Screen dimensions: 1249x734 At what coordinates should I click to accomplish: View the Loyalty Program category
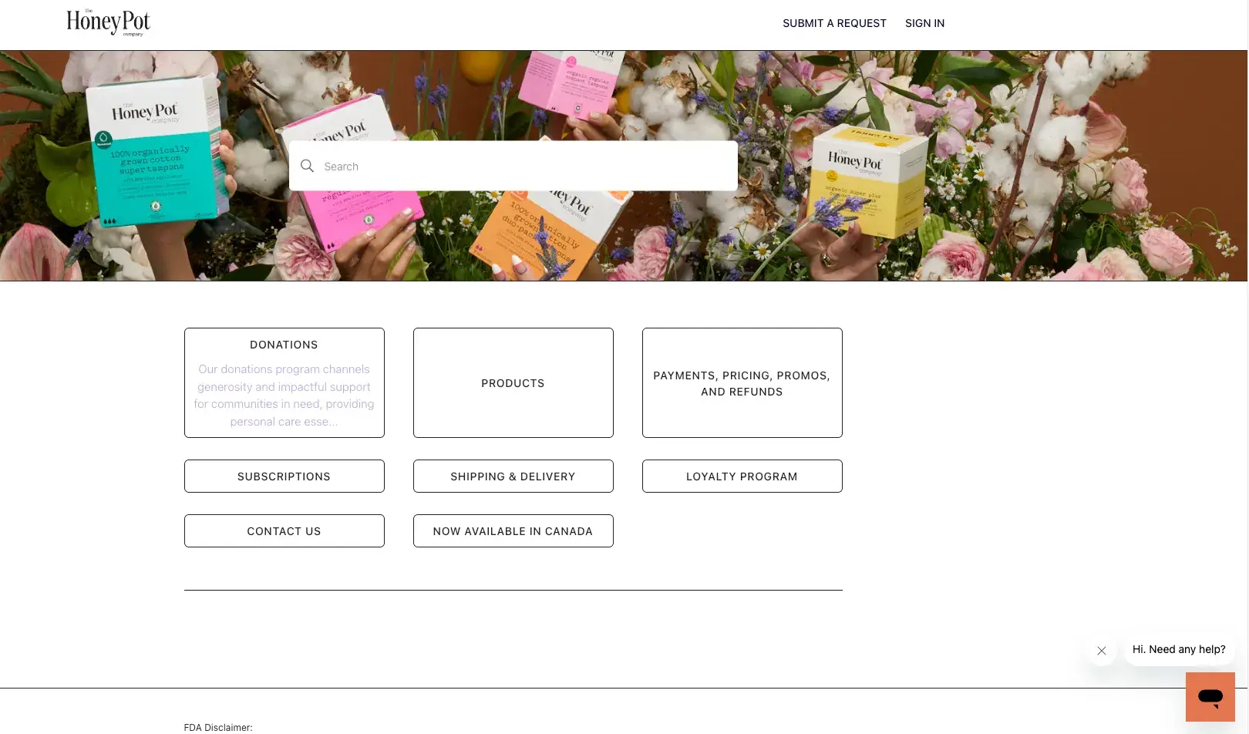[x=742, y=476]
